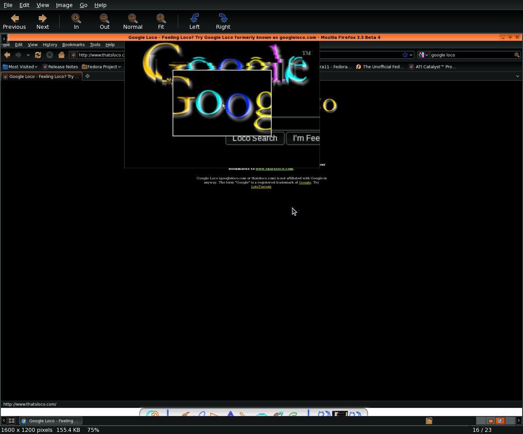Open the Image menu
523x434 pixels.
click(x=64, y=5)
